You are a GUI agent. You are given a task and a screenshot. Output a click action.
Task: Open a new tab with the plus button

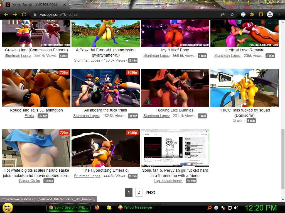point(75,5)
